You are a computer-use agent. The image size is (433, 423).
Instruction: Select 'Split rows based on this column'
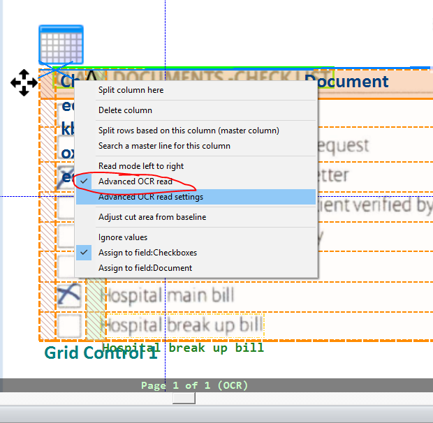(x=189, y=131)
